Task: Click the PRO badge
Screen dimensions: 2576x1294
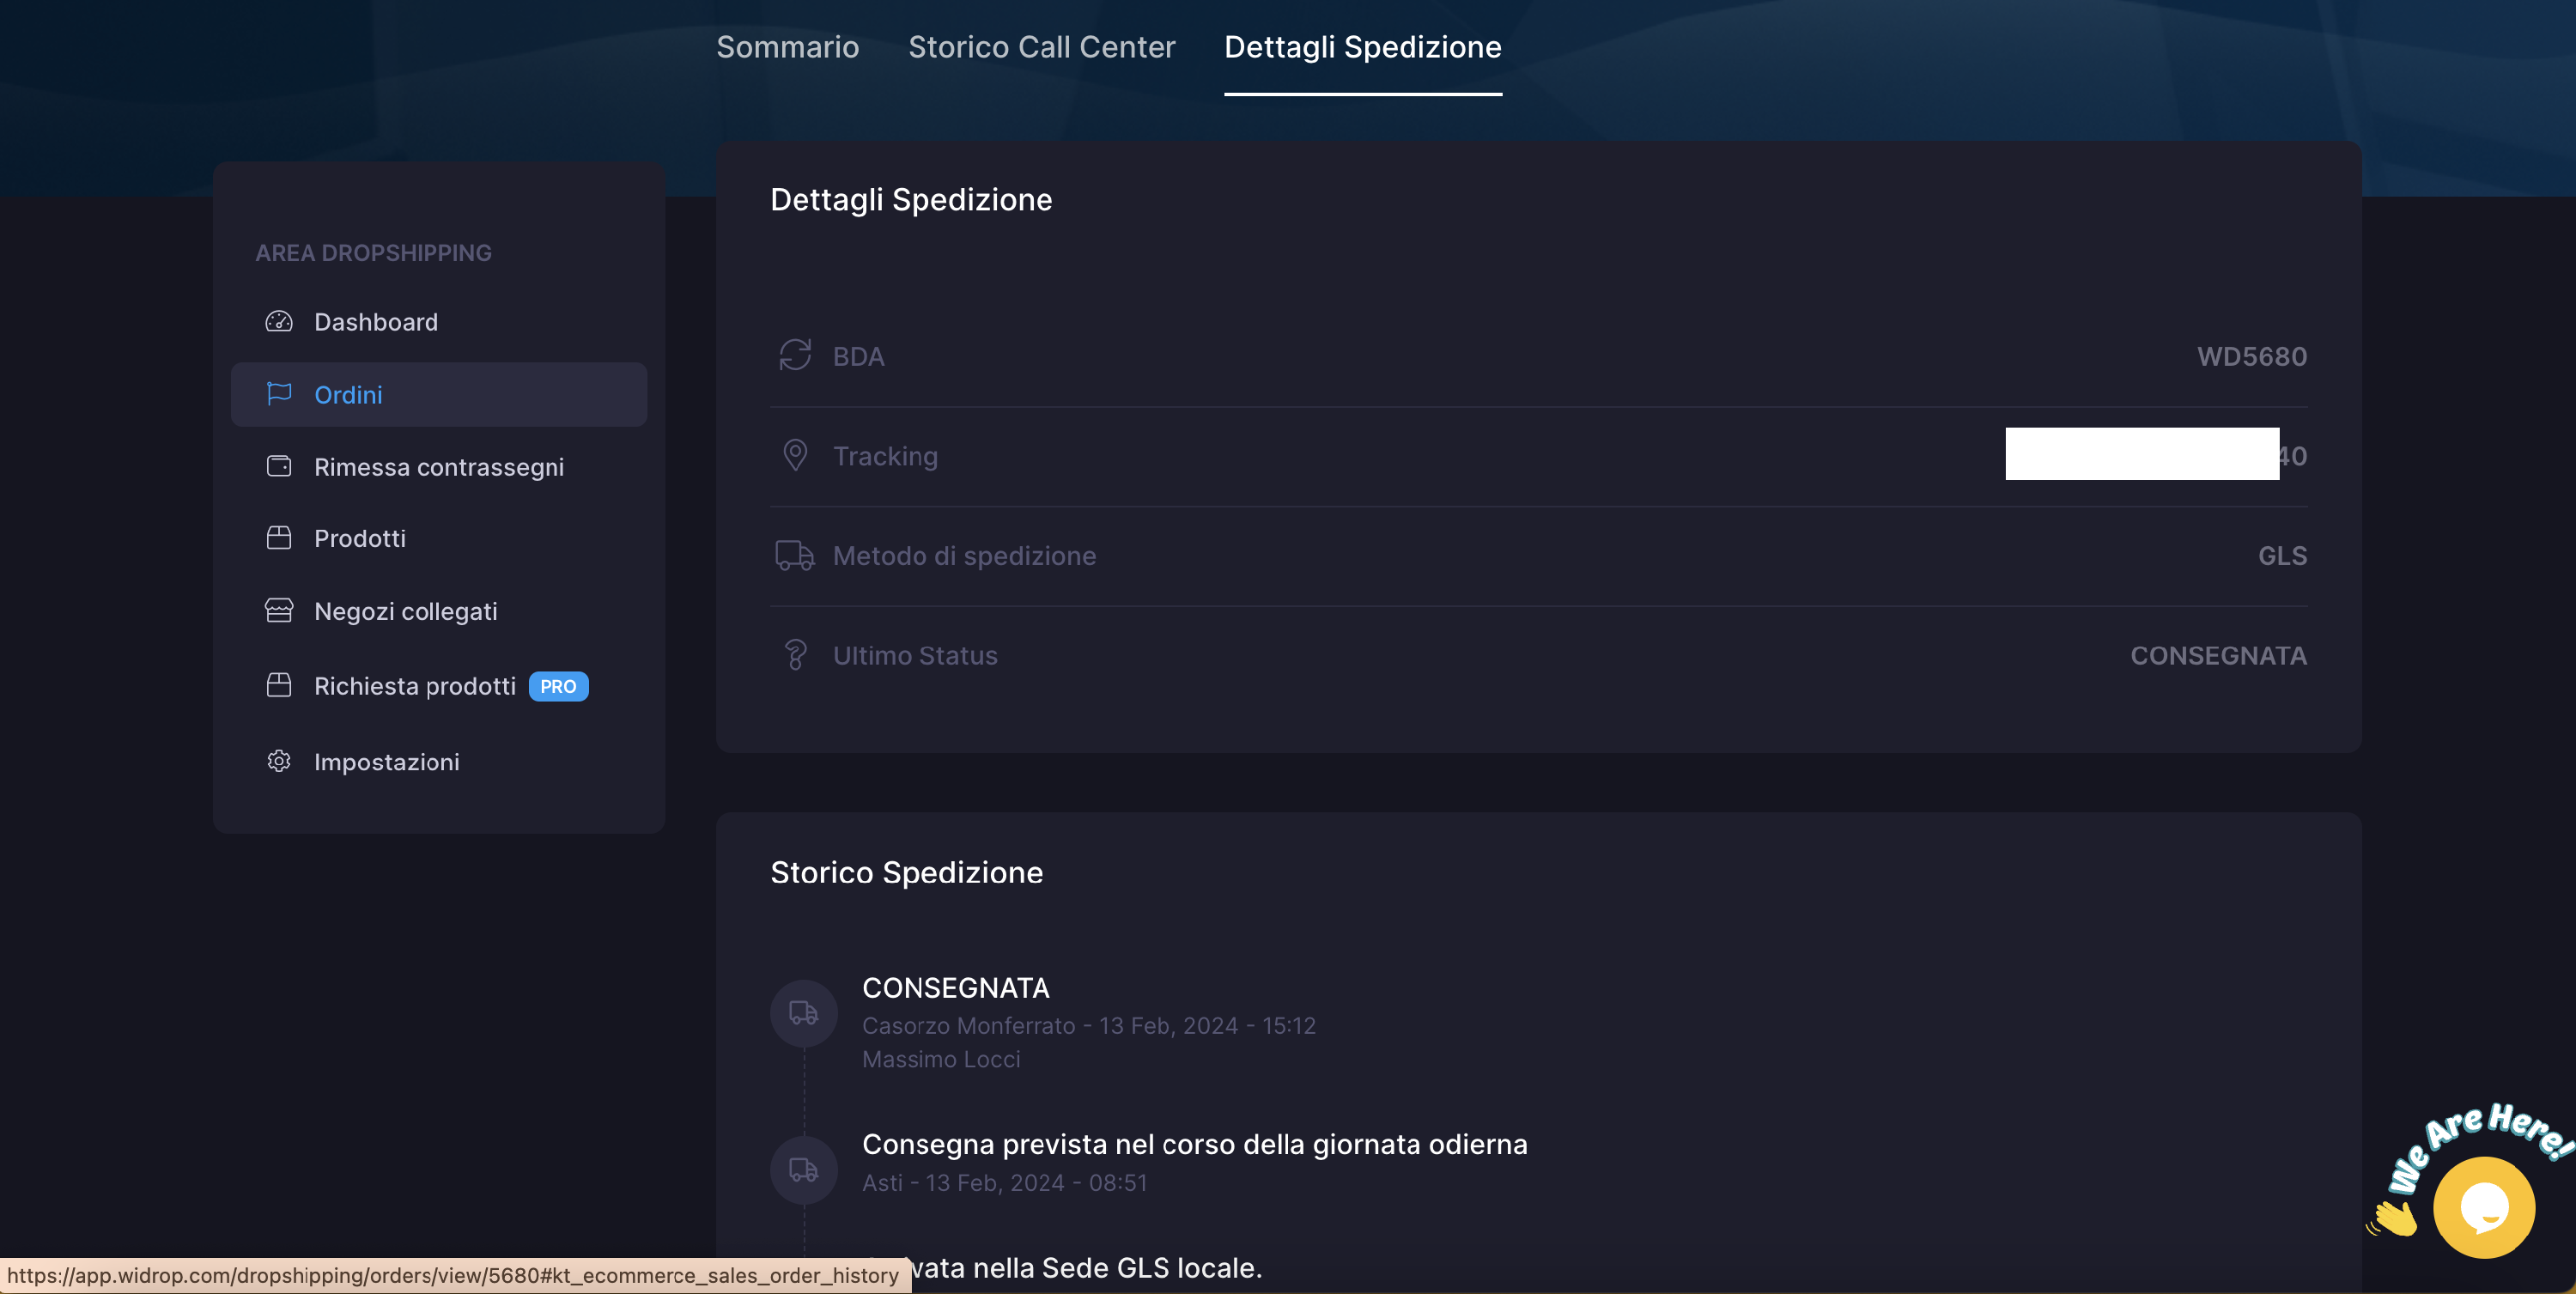Action: click(558, 686)
